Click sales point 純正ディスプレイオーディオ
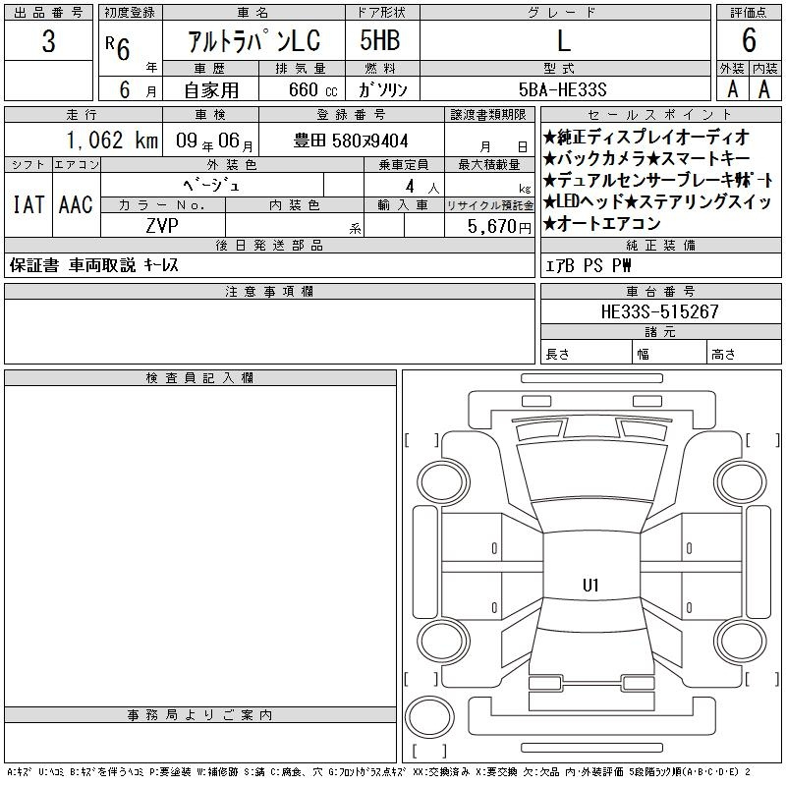Viewport: 786px width, 786px height. pos(646,137)
